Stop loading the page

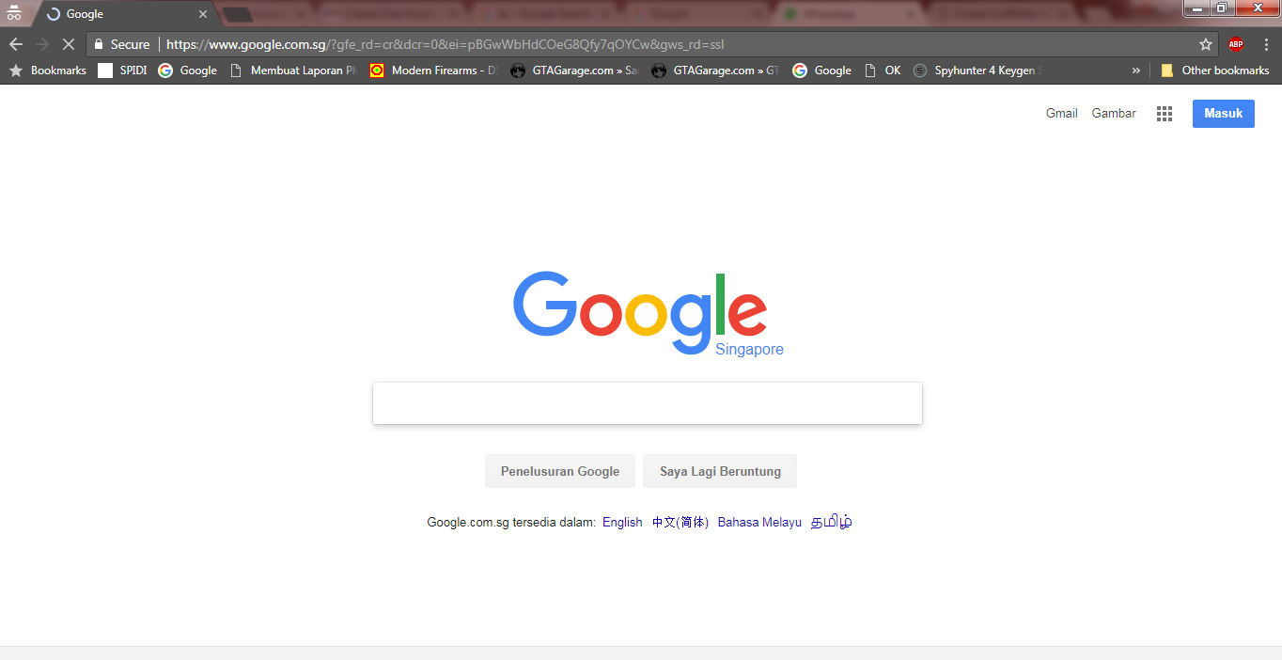coord(68,44)
